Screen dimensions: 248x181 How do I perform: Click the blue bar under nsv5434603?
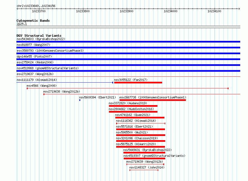click(128, 42)
